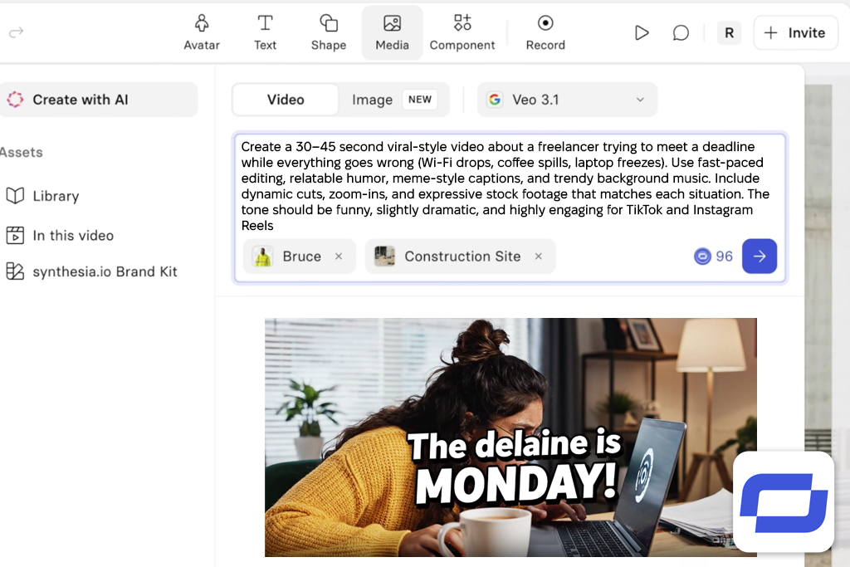The height and width of the screenshot is (567, 850).
Task: Play the video preview
Action: tap(642, 33)
